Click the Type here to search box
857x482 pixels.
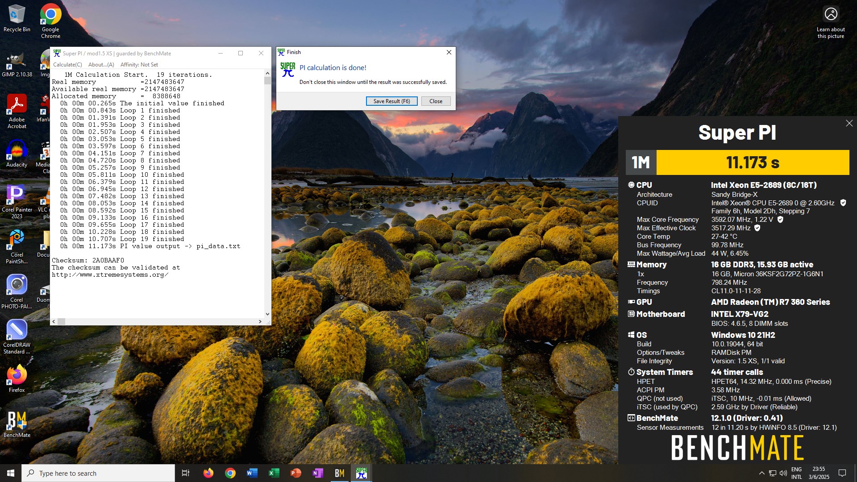(x=98, y=473)
